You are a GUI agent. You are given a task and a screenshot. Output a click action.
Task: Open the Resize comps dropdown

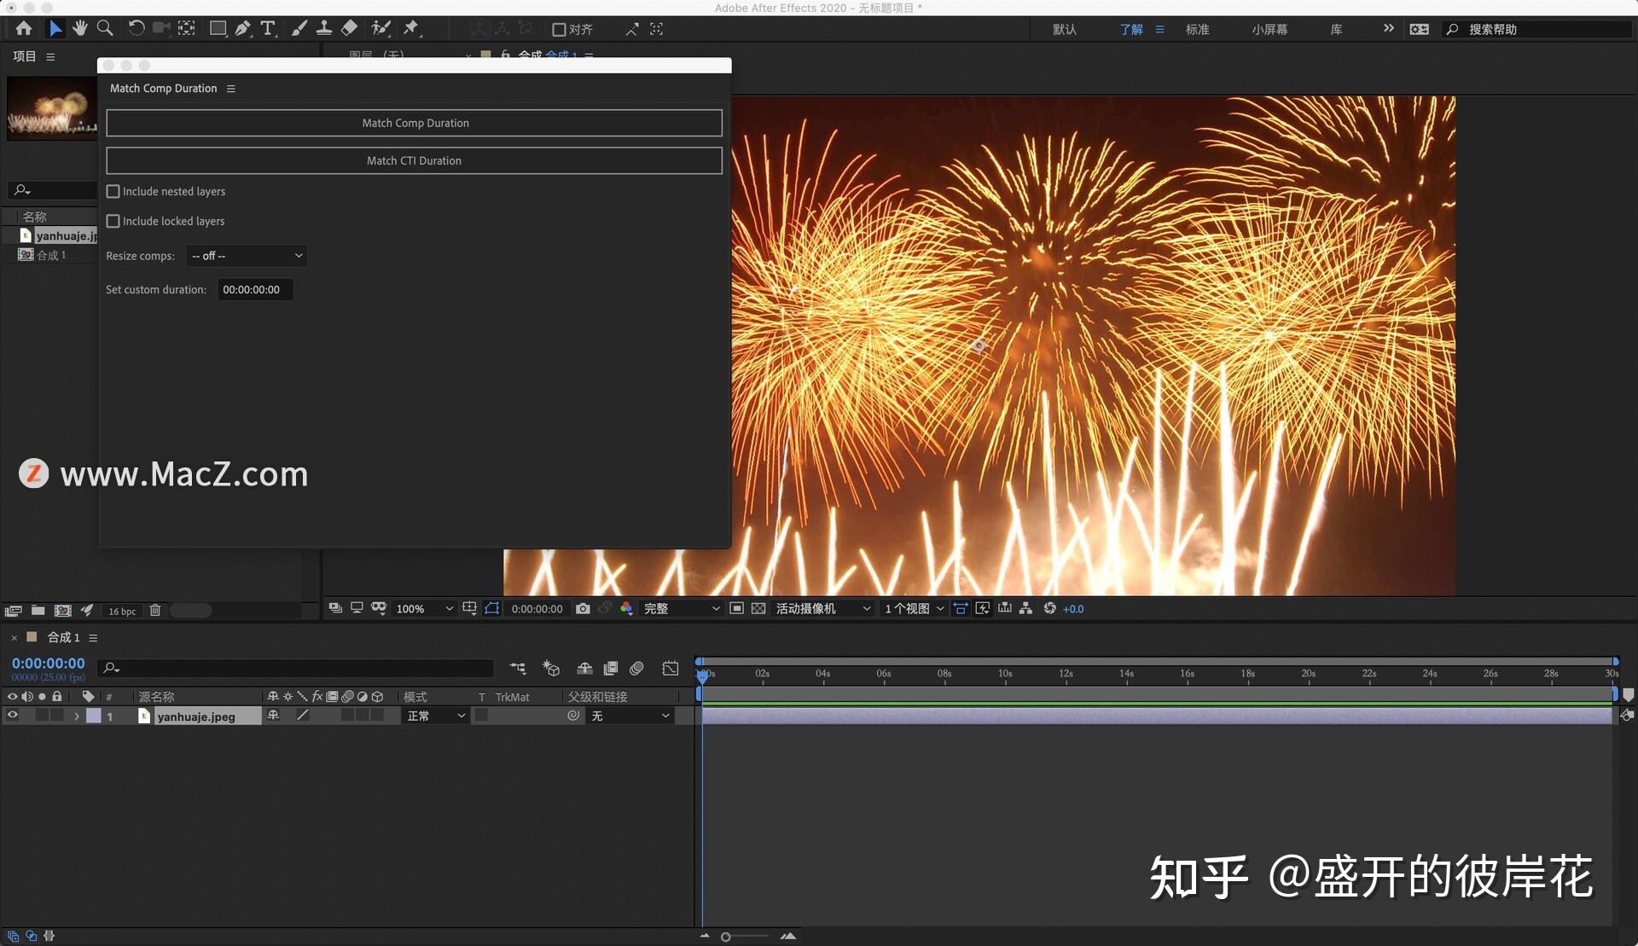click(x=247, y=255)
